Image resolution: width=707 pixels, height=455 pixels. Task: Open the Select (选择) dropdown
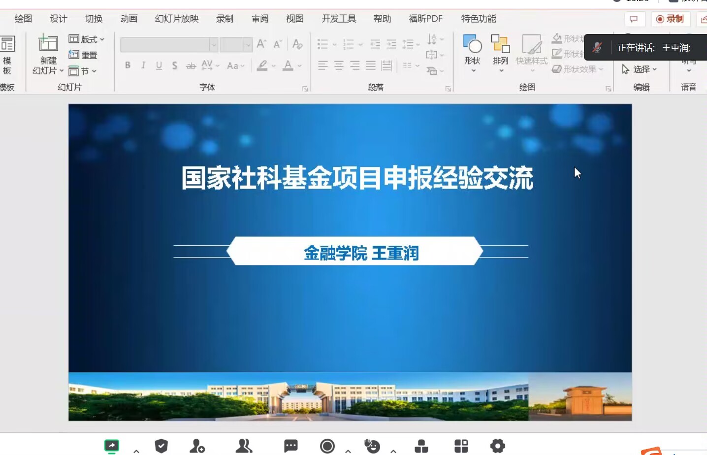(x=640, y=69)
